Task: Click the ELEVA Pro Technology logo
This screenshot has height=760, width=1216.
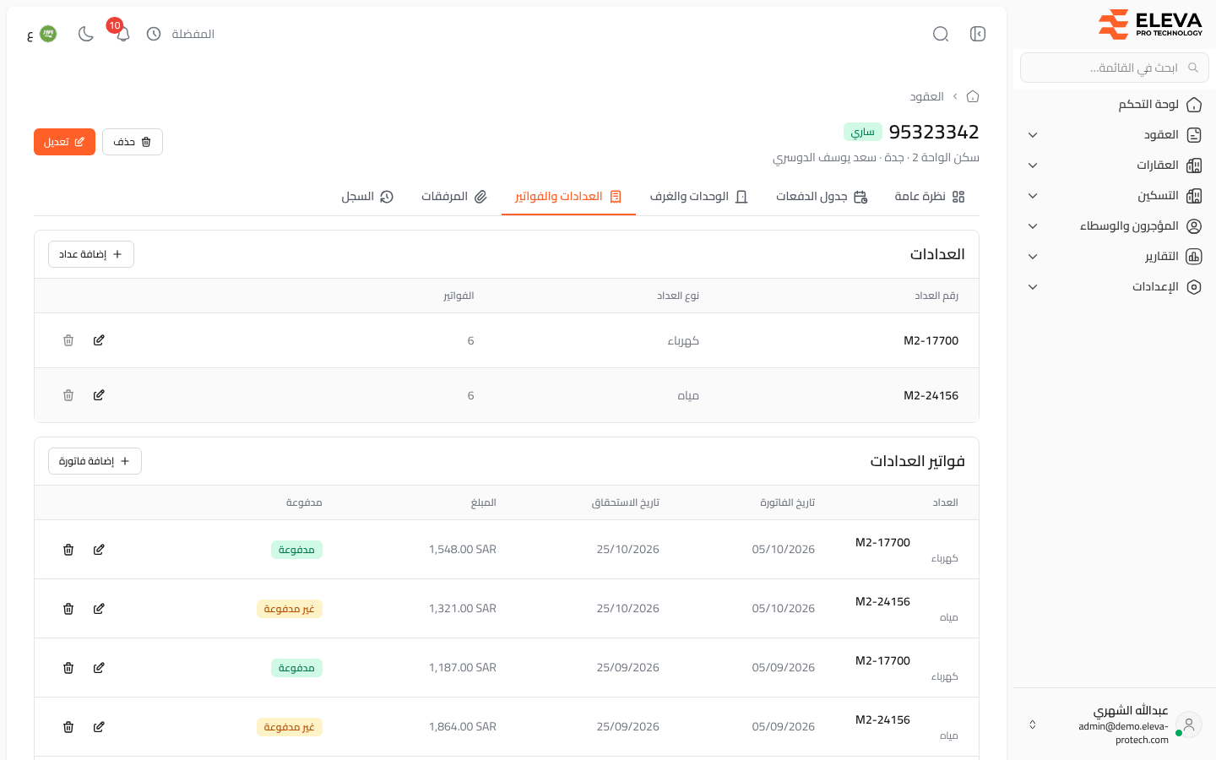Action: pyautogui.click(x=1150, y=24)
